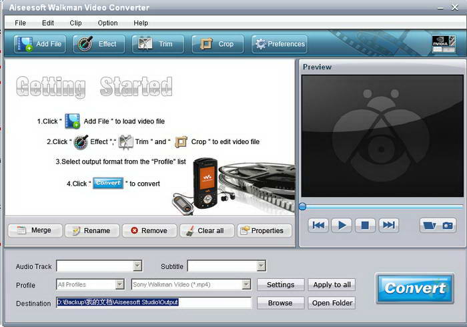Click the Add File toolbar button
Viewport: 467px width, 327px height.
(x=39, y=44)
